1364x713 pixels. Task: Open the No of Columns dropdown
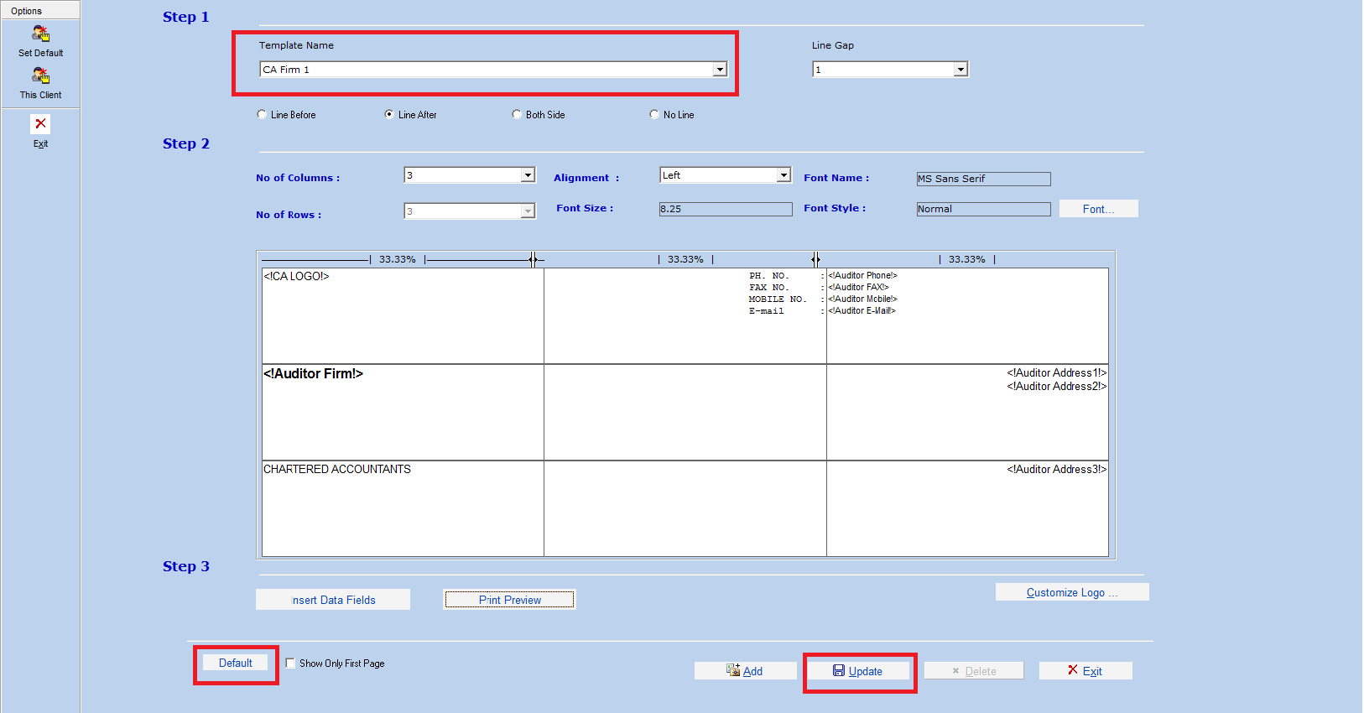click(x=528, y=175)
